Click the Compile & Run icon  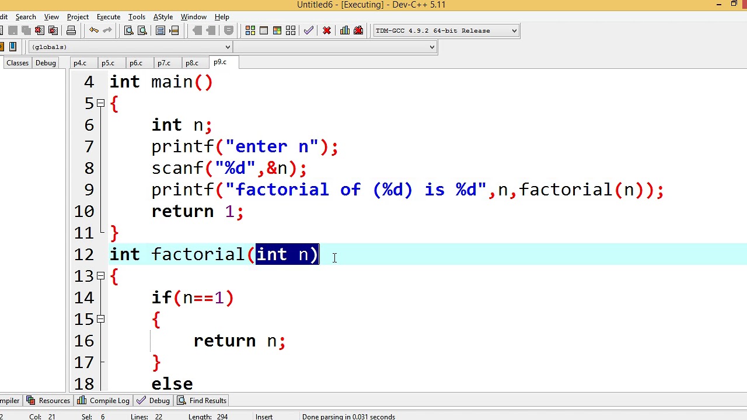click(x=277, y=30)
